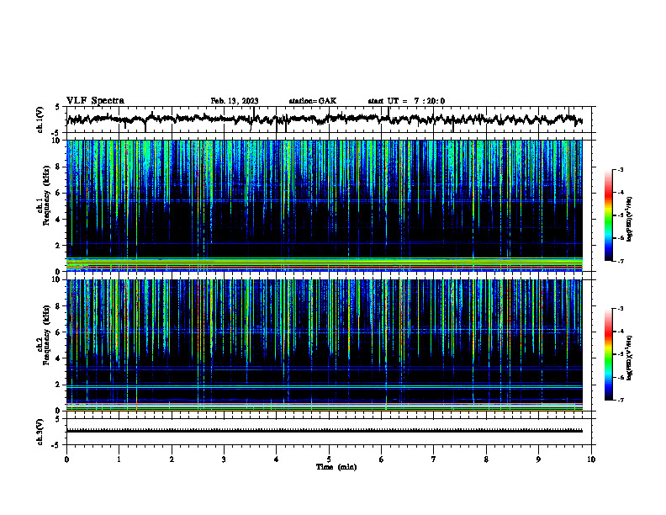
Task: Click the 8 minute tick label
Action: (x=486, y=459)
